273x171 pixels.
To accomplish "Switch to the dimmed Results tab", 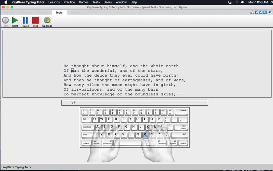I will coord(75,13).
